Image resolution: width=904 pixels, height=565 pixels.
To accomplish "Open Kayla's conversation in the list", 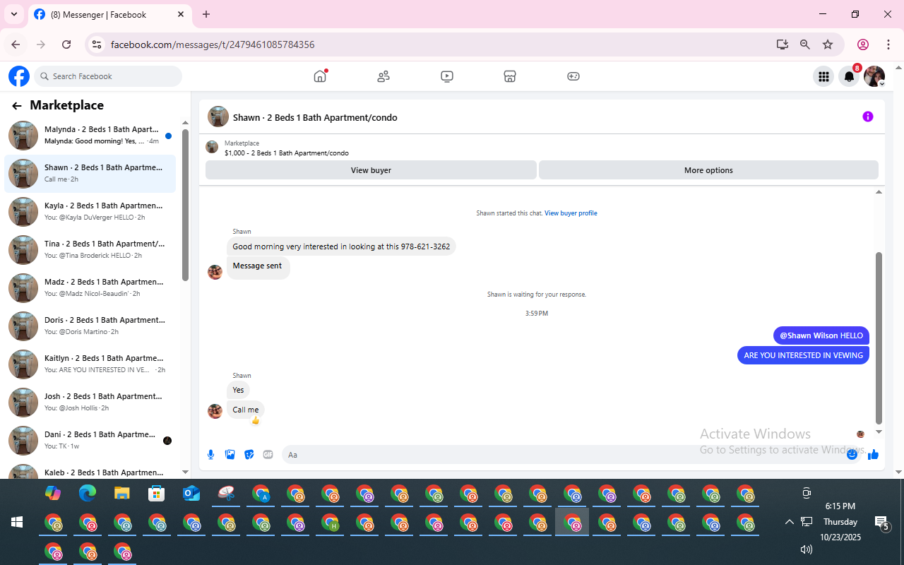I will 90,212.
